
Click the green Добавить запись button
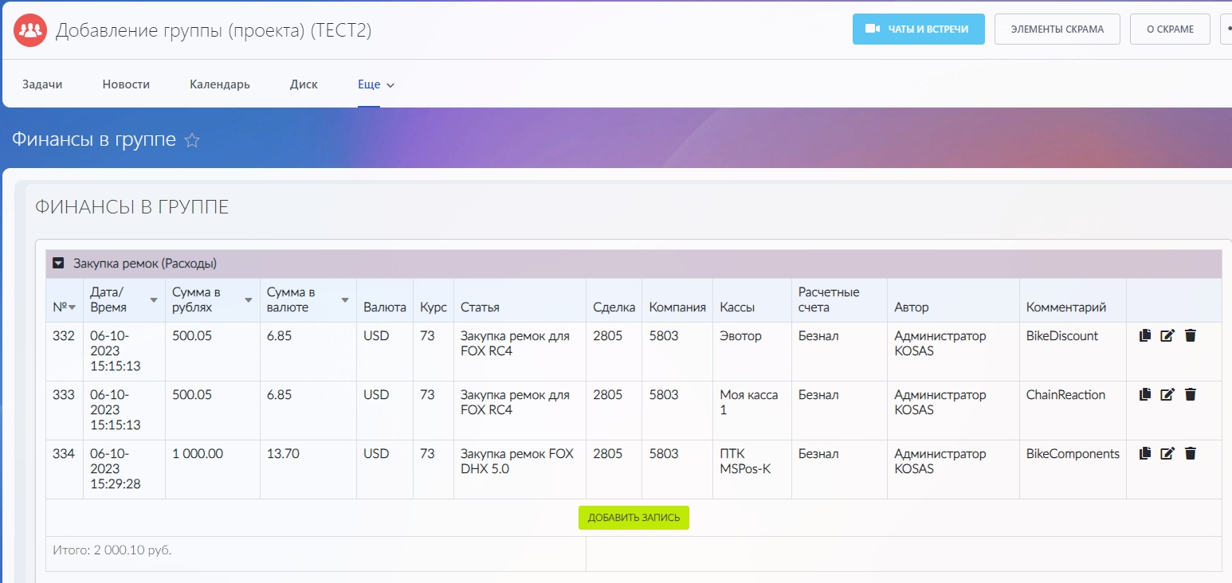click(634, 518)
